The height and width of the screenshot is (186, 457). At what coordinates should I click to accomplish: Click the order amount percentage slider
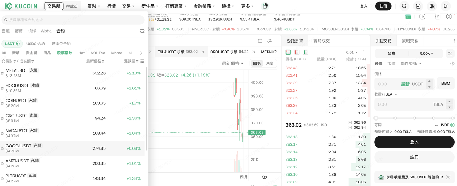[414, 118]
